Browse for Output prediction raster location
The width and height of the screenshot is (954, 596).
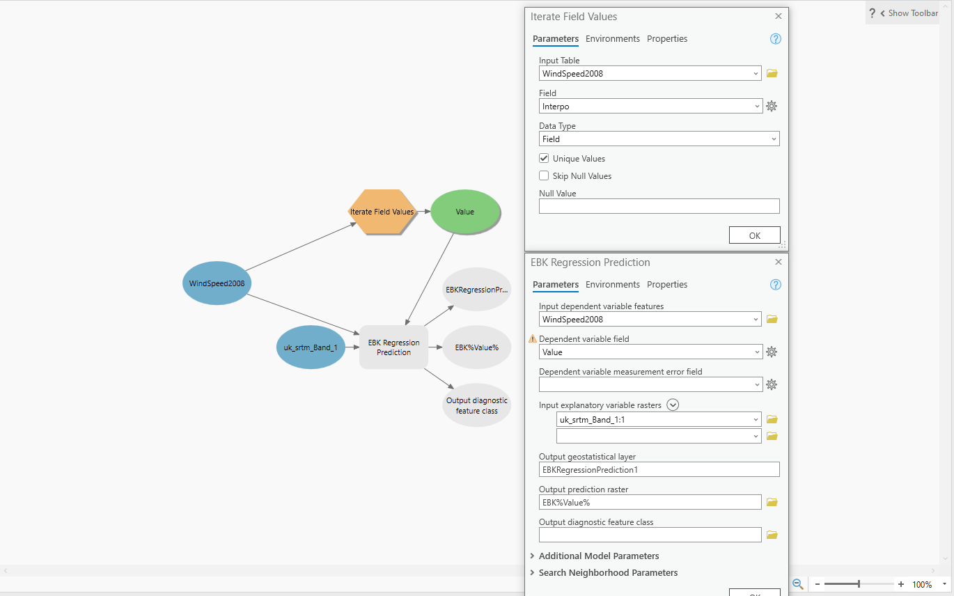(772, 502)
